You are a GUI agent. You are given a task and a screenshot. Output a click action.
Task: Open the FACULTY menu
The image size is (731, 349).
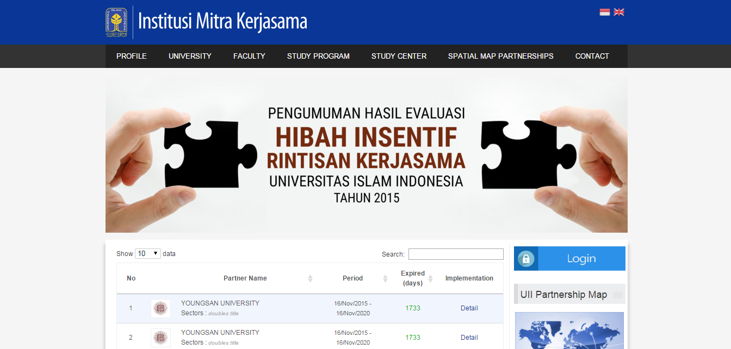(249, 56)
